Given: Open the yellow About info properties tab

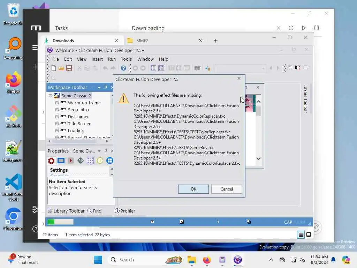Looking at the screenshot, I should [x=100, y=161].
